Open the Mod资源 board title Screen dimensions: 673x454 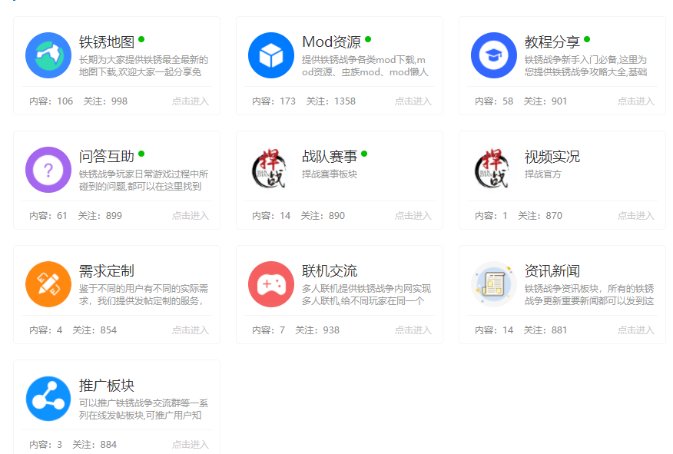point(331,42)
